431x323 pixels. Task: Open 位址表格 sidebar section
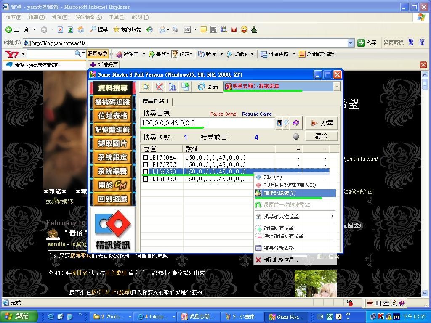113,116
